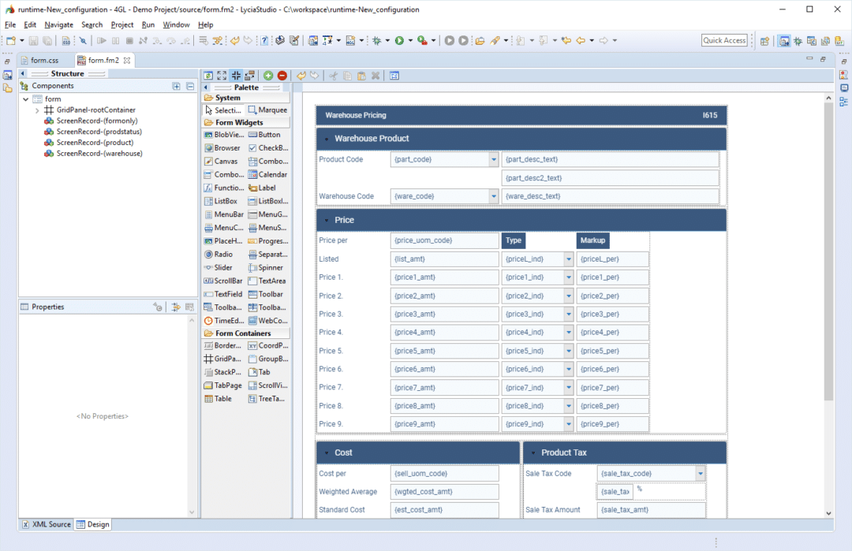This screenshot has width=852, height=551.
Task: Switch to the form.css tab
Action: tap(45, 59)
